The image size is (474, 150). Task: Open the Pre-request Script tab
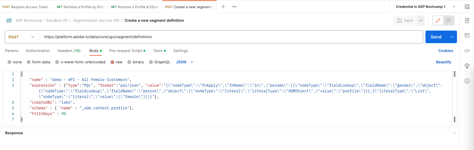point(127,51)
